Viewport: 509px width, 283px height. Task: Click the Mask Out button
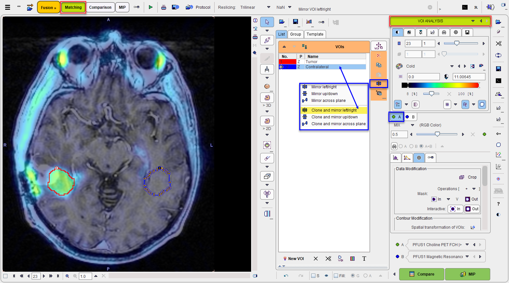(x=472, y=199)
